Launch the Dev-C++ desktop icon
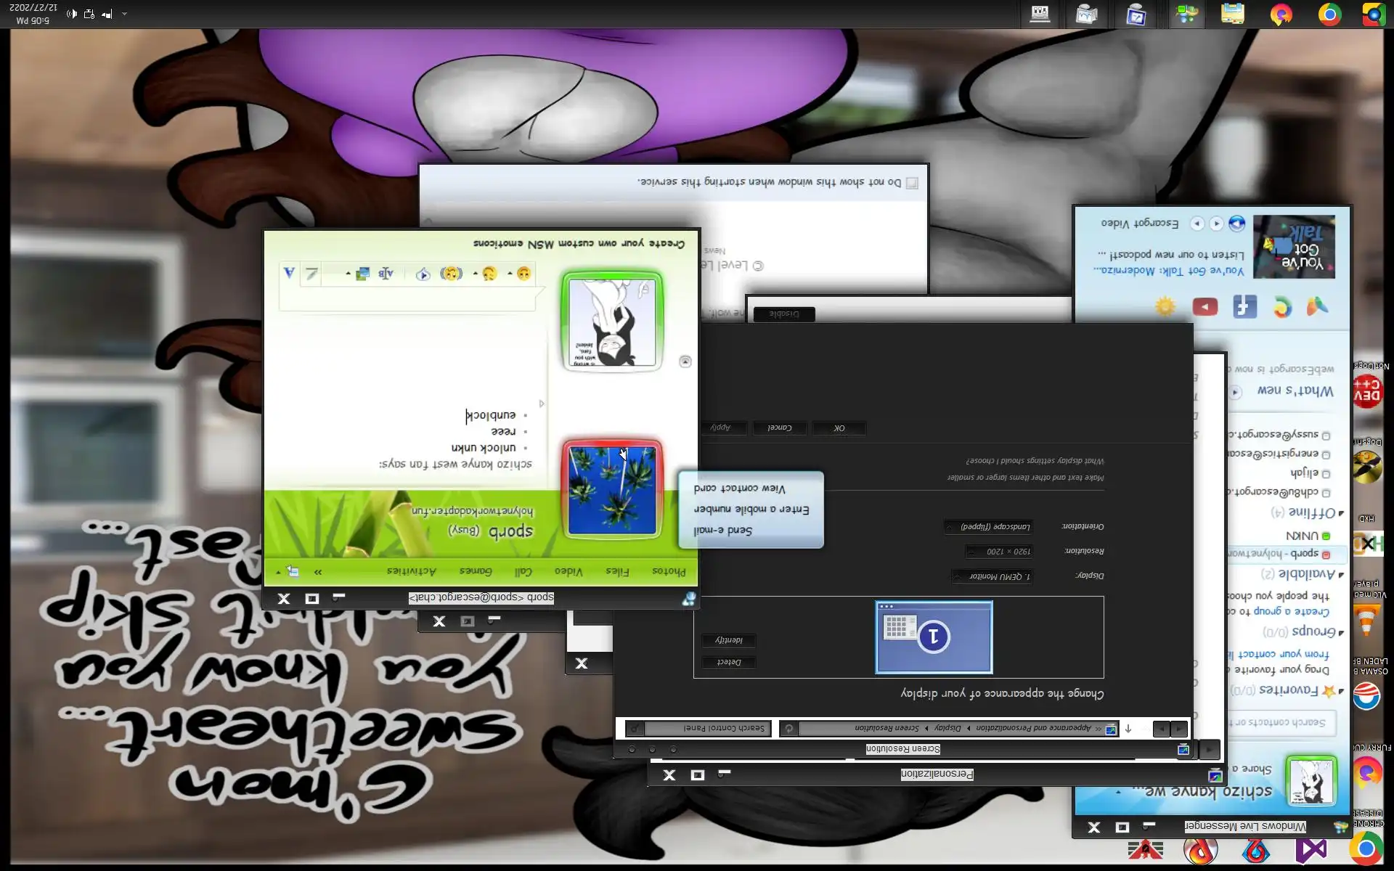The height and width of the screenshot is (871, 1394). [1367, 392]
